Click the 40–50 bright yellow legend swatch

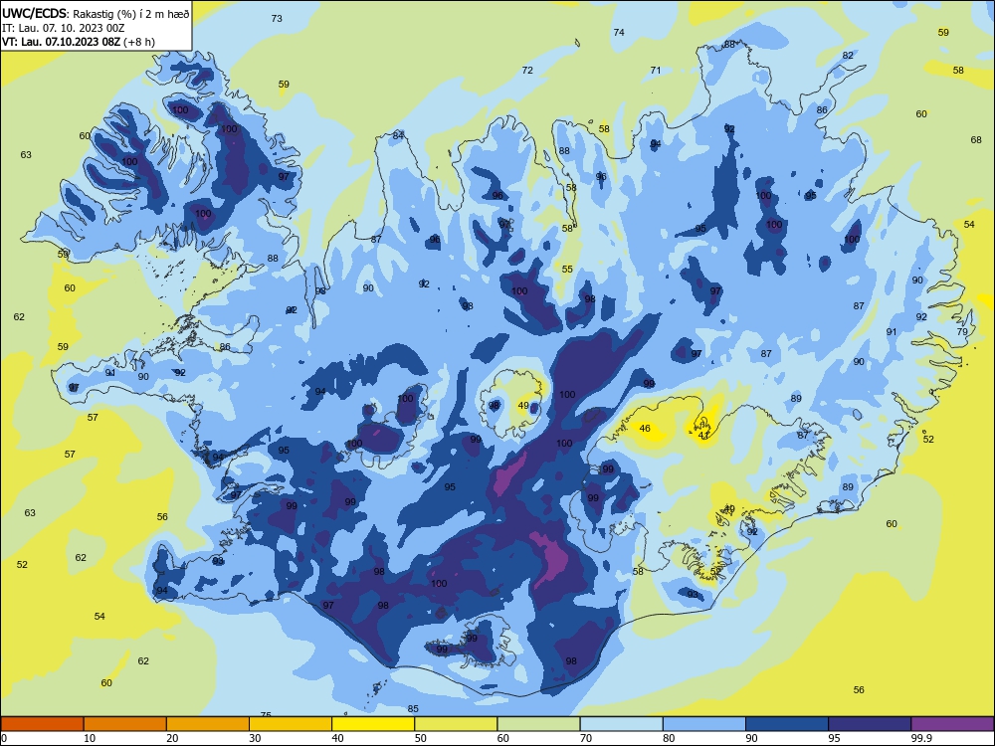[x=373, y=724]
